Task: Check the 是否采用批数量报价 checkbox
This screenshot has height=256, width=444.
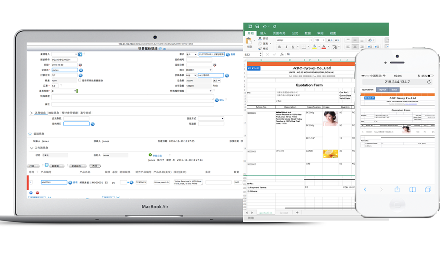Action: click(79, 81)
